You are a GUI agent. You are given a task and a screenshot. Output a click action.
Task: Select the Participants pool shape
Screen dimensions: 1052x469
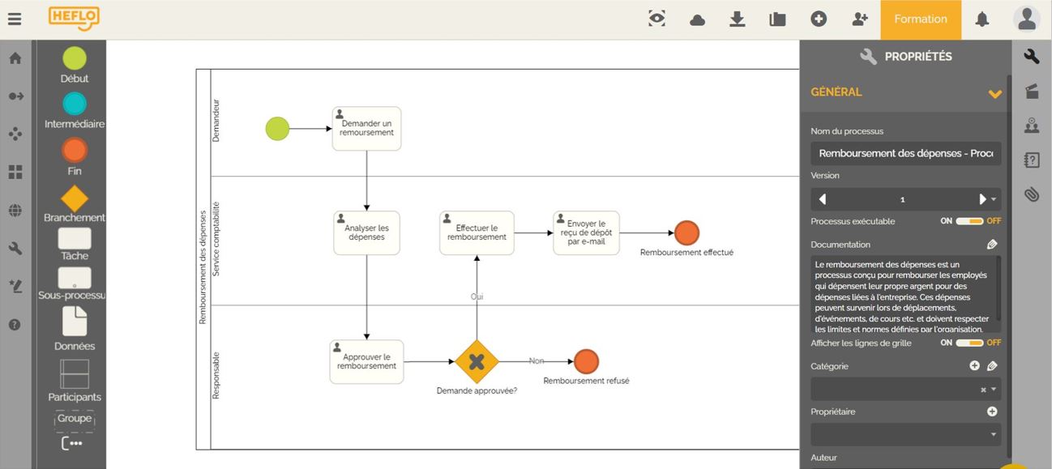(x=75, y=373)
